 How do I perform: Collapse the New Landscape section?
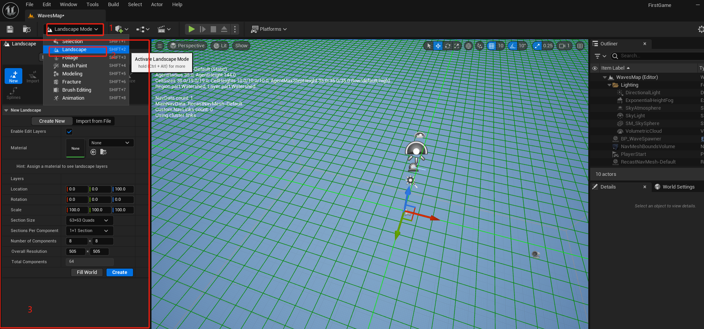(6, 110)
